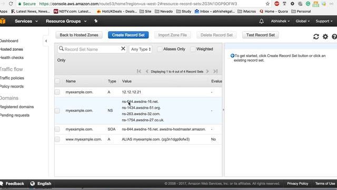Open Health checks in sidebar
This screenshot has height=190, width=337.
pyautogui.click(x=12, y=58)
